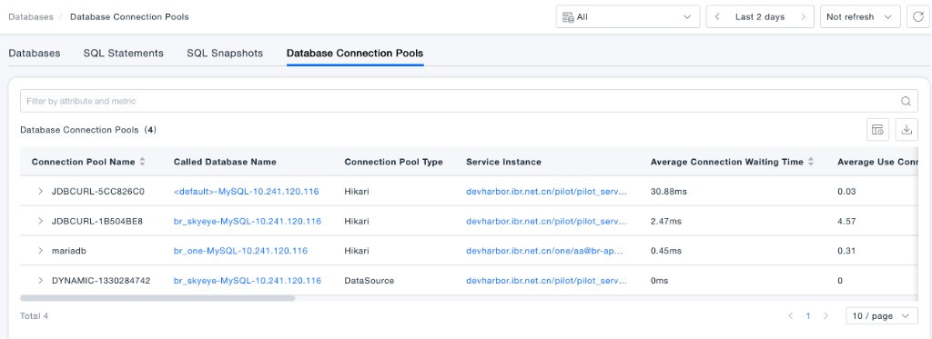Expand the JDBCURL-5CC826C0 row
The image size is (932, 339).
click(40, 191)
